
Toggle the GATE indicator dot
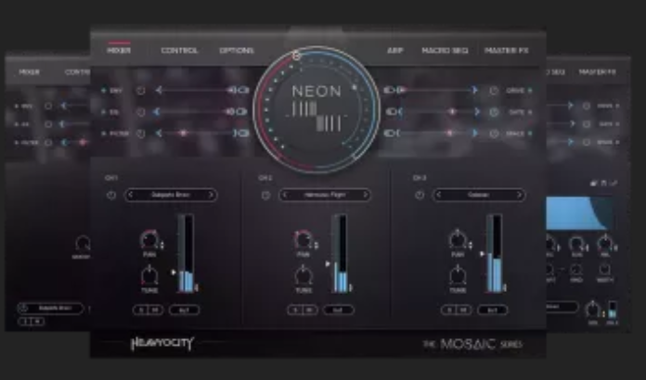pyautogui.click(x=530, y=112)
